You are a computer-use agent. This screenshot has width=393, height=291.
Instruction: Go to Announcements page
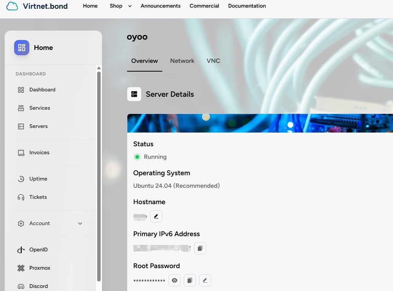tap(160, 6)
